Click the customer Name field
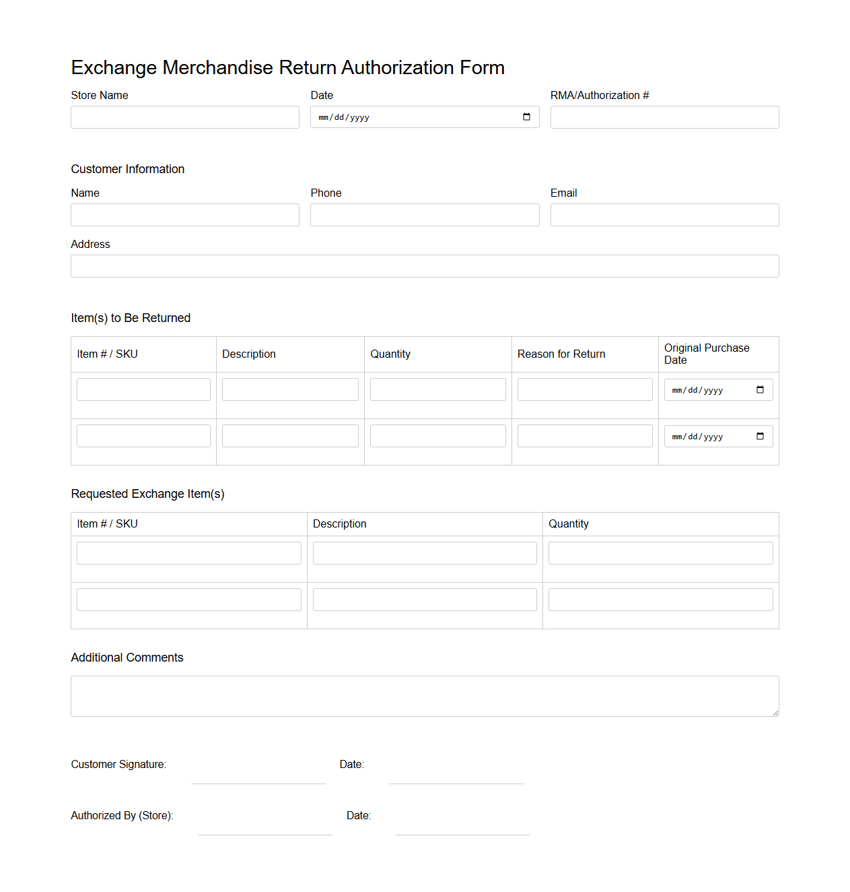This screenshot has height=892, width=850. click(x=184, y=214)
